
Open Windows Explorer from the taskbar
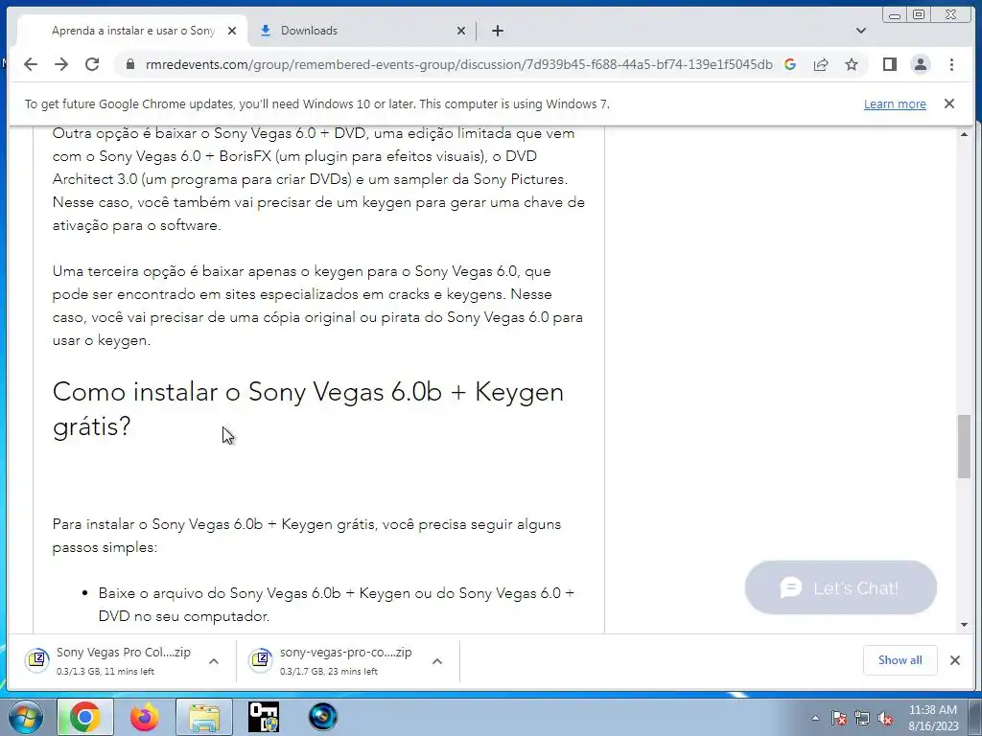point(204,717)
